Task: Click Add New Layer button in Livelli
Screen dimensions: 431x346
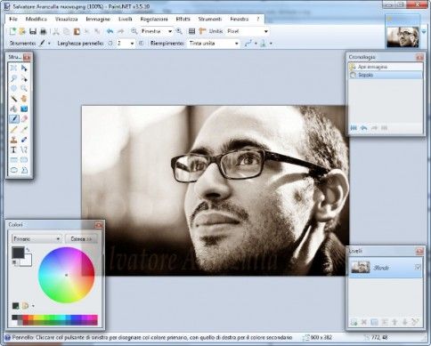Action: point(354,322)
